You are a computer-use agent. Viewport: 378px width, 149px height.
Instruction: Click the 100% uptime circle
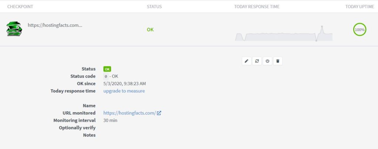point(360,29)
